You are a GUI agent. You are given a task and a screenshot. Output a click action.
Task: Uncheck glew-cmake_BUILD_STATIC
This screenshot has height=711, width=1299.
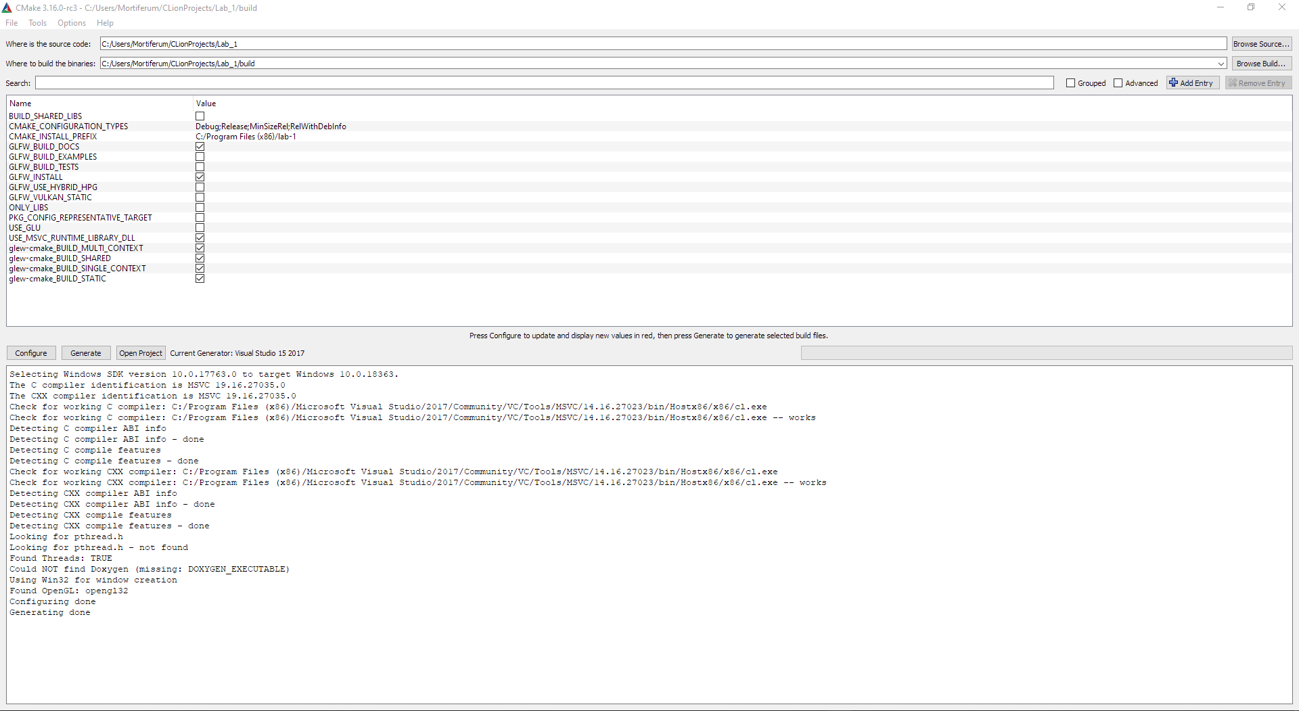pos(200,278)
